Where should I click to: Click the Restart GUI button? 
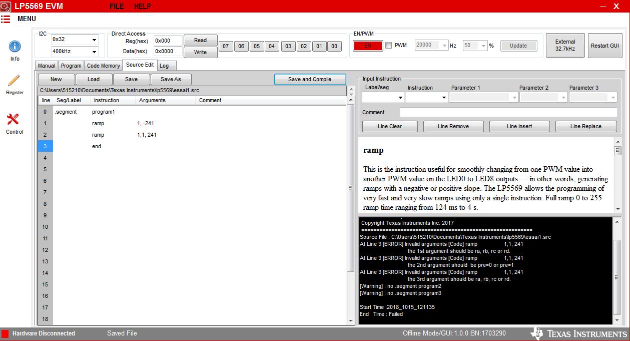click(606, 45)
